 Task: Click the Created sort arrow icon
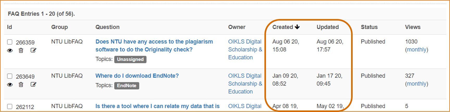(x=297, y=27)
